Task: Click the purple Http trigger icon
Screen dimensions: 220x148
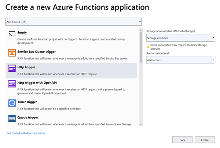Action: (12, 68)
